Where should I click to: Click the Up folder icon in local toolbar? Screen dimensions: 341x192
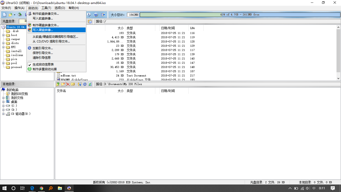58,84
